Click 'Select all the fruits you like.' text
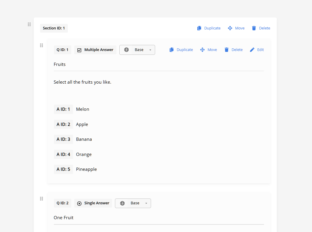Image resolution: width=312 pixels, height=232 pixels. 82,82
